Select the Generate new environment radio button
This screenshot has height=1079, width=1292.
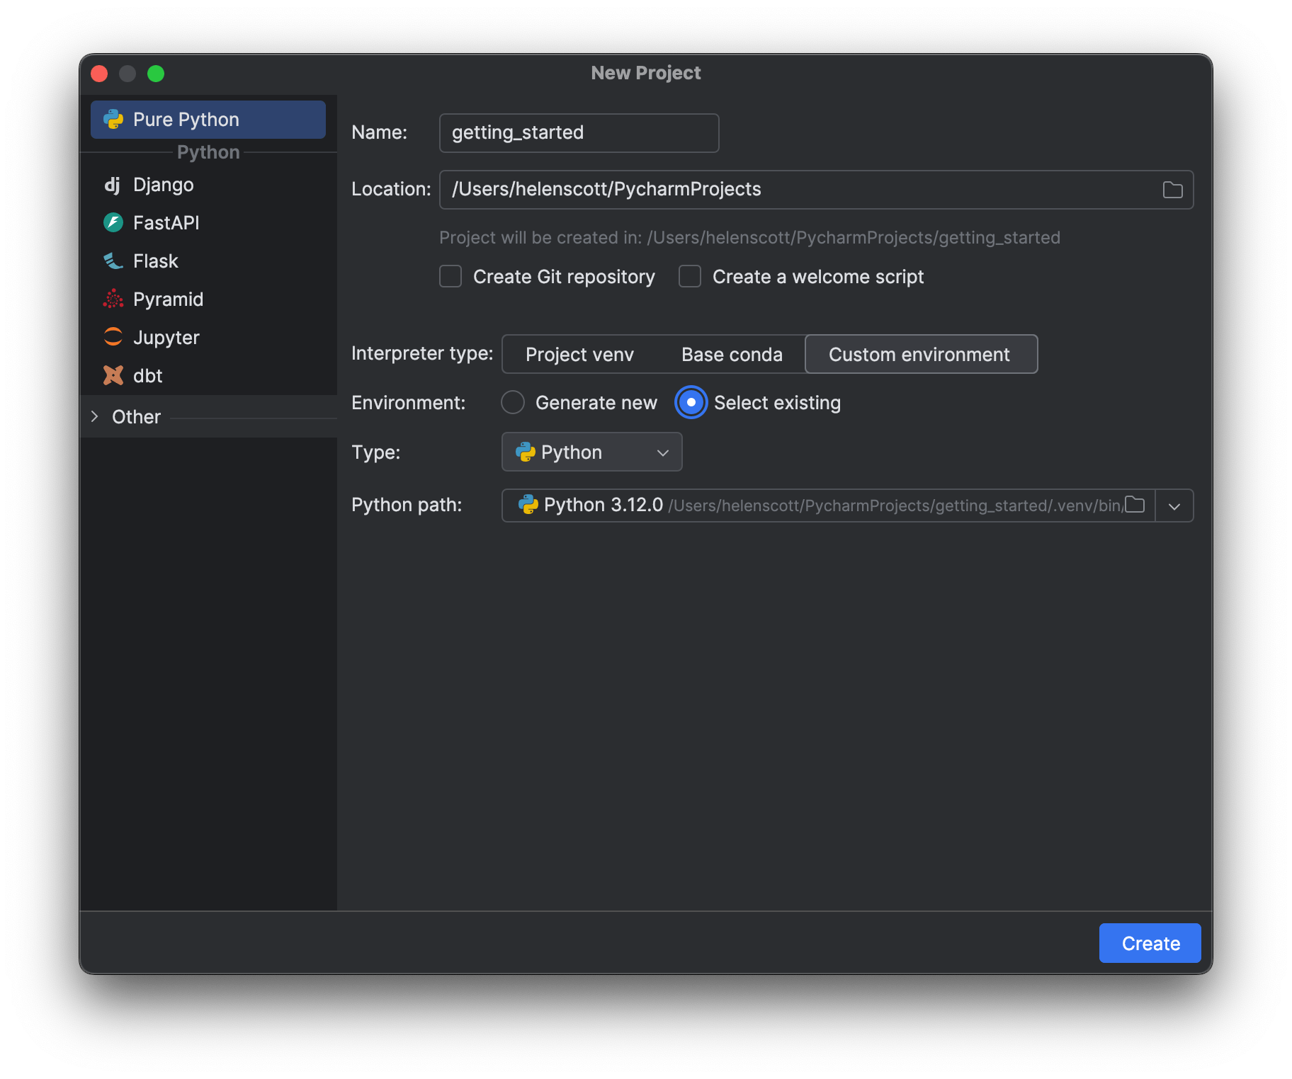[513, 403]
